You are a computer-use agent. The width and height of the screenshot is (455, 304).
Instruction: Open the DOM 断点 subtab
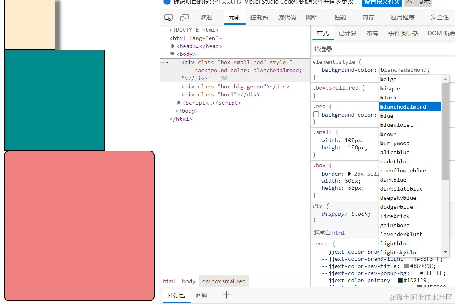tap(442, 33)
